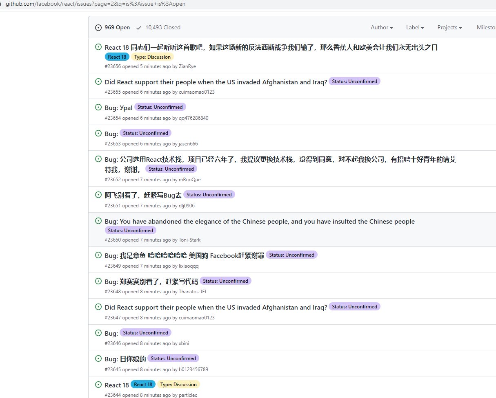This screenshot has width=496, height=398.
Task: Click the open-issue icon for issue #23651
Action: (98, 195)
